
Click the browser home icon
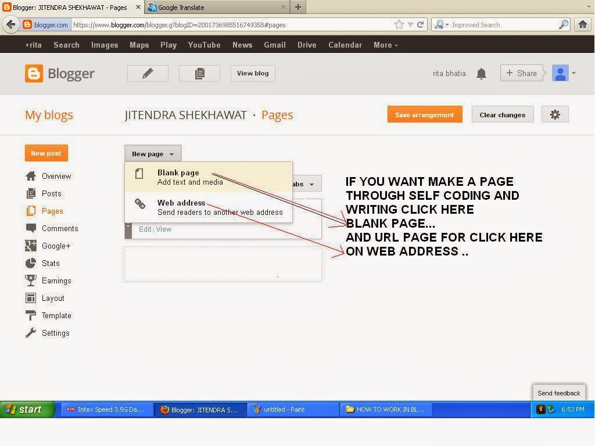point(583,24)
